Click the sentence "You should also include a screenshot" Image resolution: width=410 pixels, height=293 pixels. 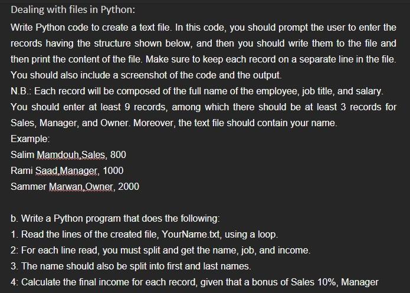point(146,75)
